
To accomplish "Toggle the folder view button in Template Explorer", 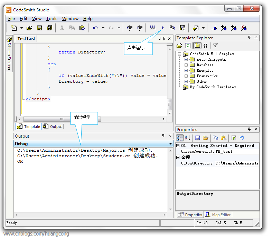I will point(197,46).
